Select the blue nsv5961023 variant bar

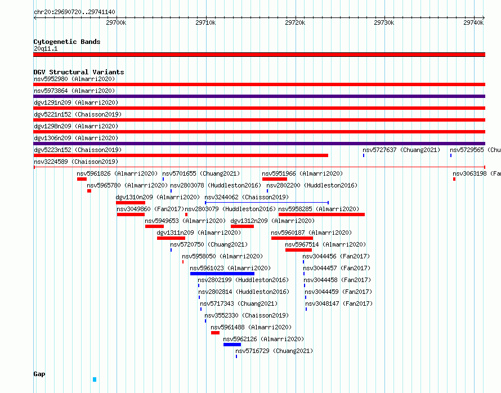[222, 274]
